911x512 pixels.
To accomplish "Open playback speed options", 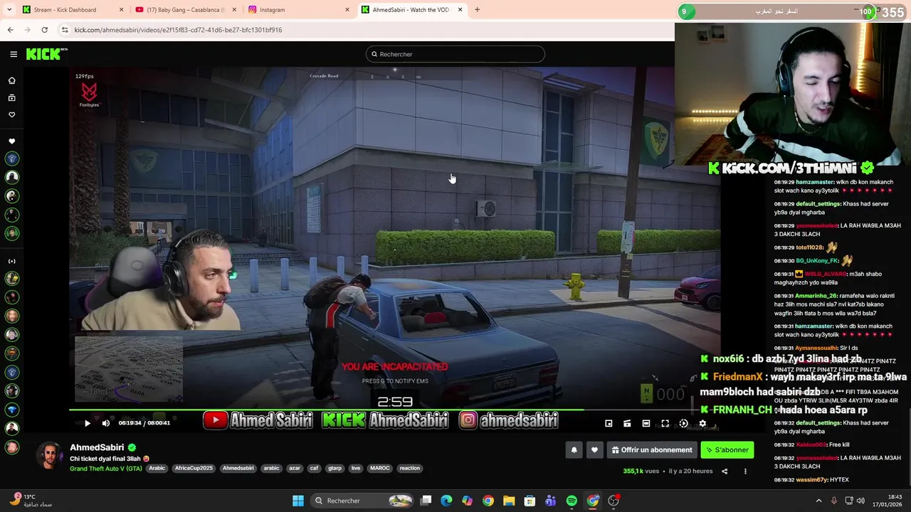I will (x=684, y=423).
